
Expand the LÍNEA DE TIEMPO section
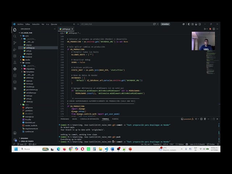(27, 141)
